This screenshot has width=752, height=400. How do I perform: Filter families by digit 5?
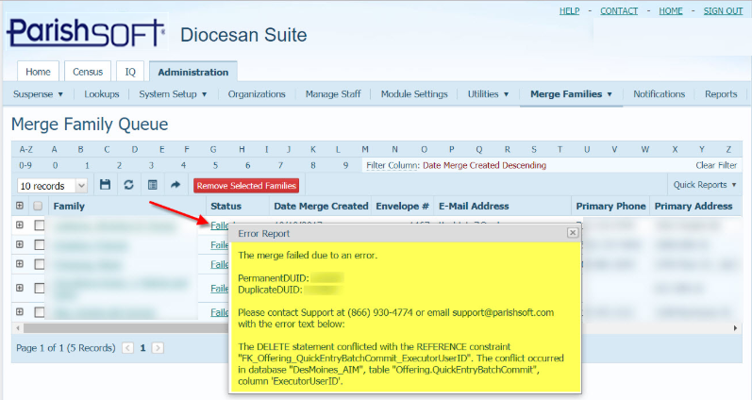(215, 165)
